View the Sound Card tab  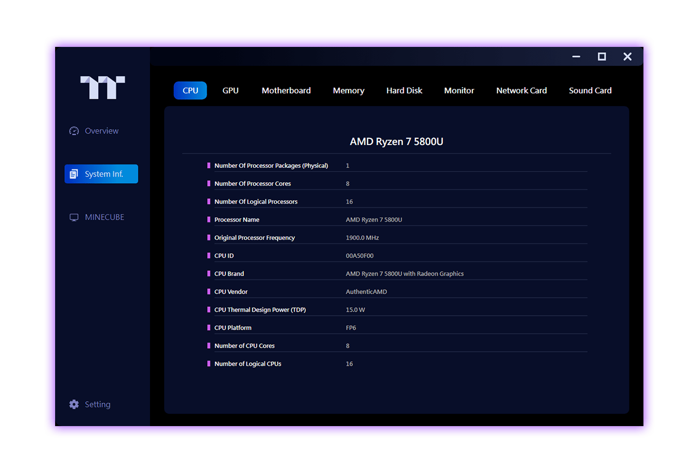(x=590, y=90)
